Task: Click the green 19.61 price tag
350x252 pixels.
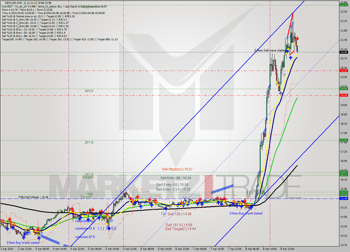Action: tap(344, 88)
